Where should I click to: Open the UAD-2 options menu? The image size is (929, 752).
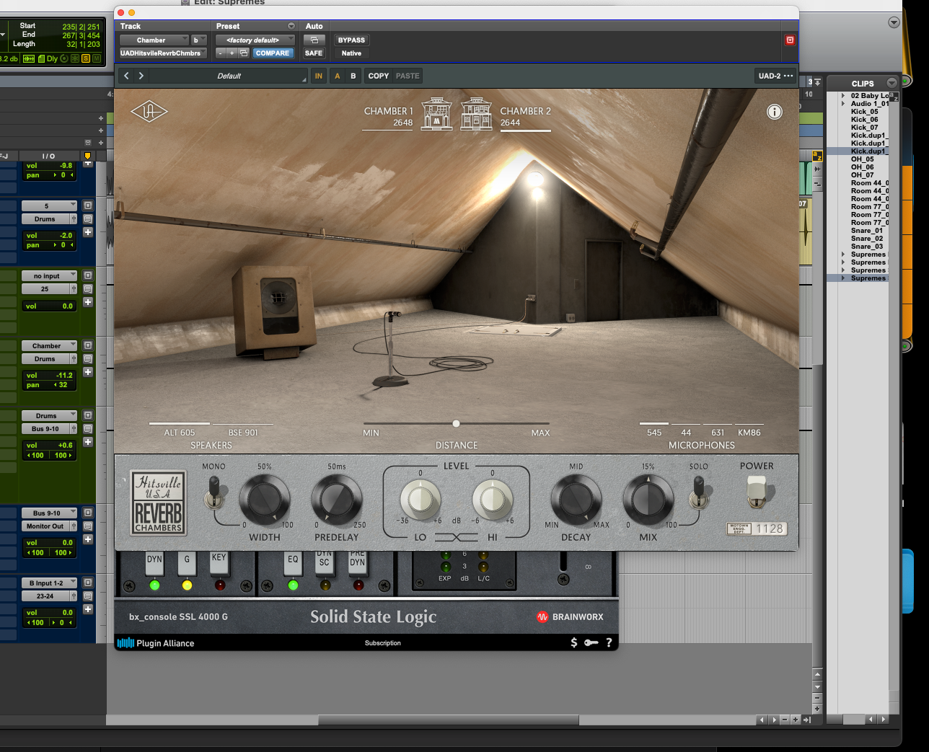coord(775,76)
